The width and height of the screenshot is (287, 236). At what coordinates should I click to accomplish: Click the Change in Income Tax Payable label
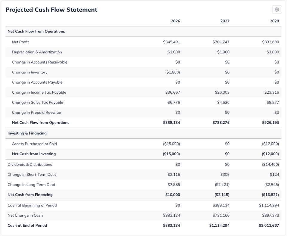39,92
